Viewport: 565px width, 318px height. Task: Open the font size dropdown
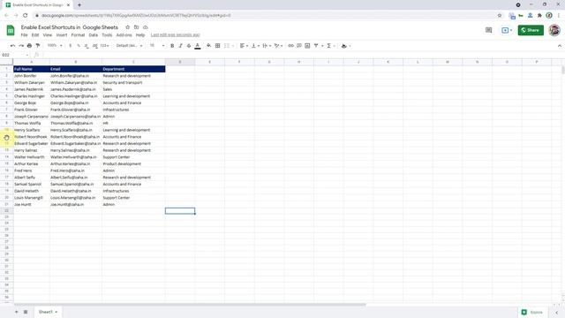[x=157, y=46]
